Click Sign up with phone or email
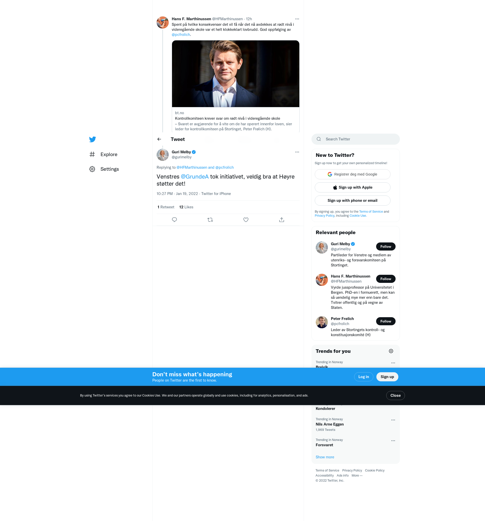Screen dimensions: 485x521 coord(352,201)
